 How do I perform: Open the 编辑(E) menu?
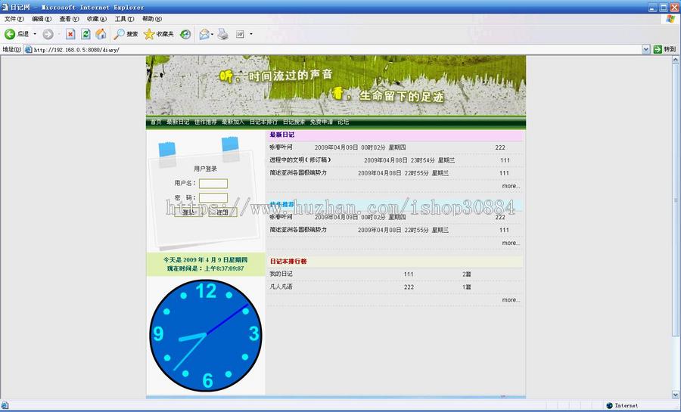[x=42, y=19]
